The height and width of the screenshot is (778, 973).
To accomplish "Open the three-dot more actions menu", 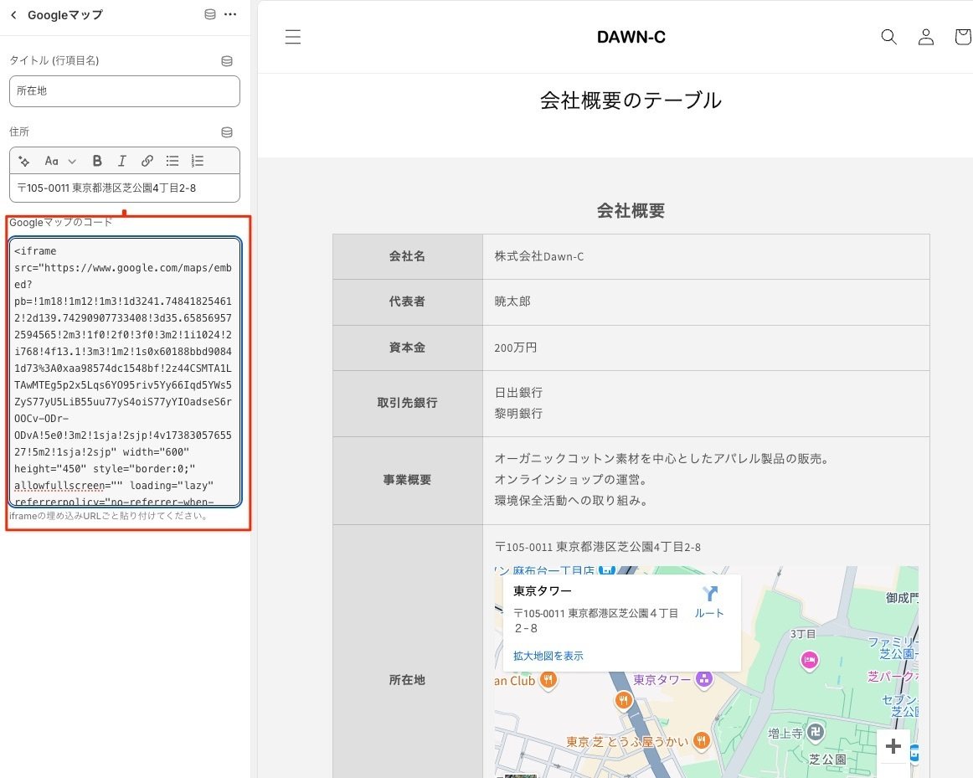I will pos(230,14).
